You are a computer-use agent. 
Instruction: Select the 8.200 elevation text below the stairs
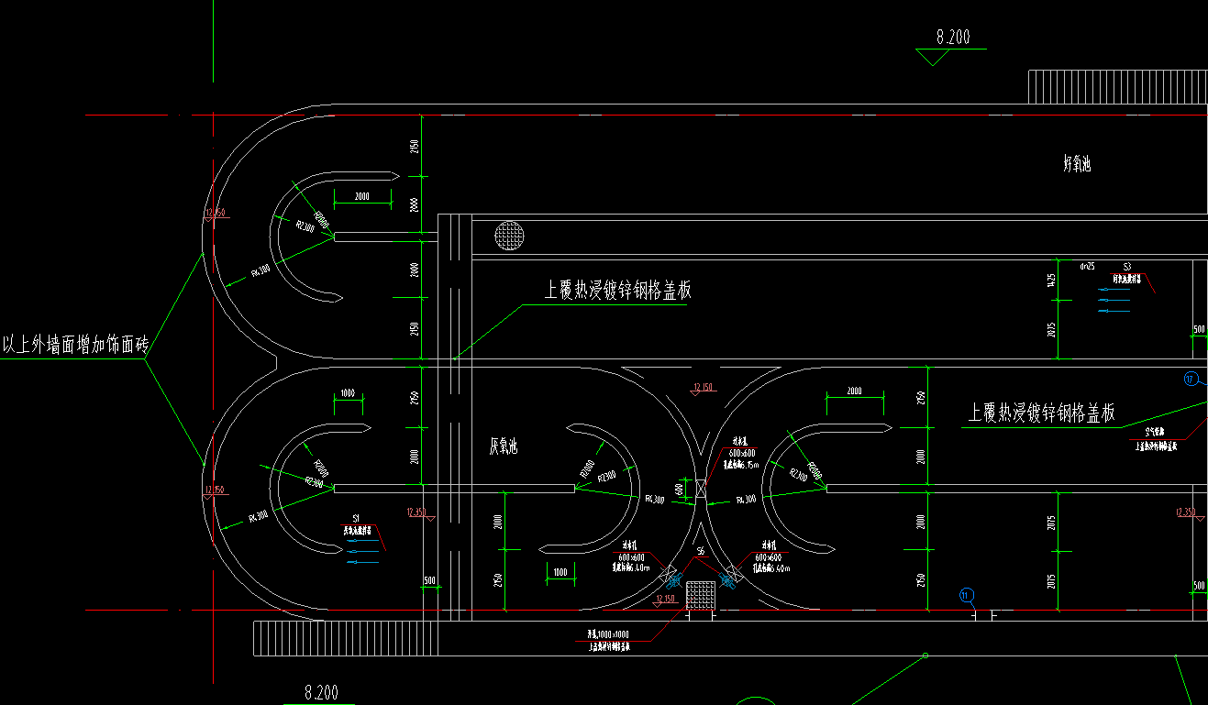tap(321, 693)
